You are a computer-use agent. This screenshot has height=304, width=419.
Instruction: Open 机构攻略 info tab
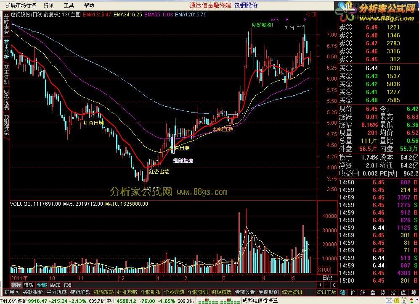click(103, 292)
